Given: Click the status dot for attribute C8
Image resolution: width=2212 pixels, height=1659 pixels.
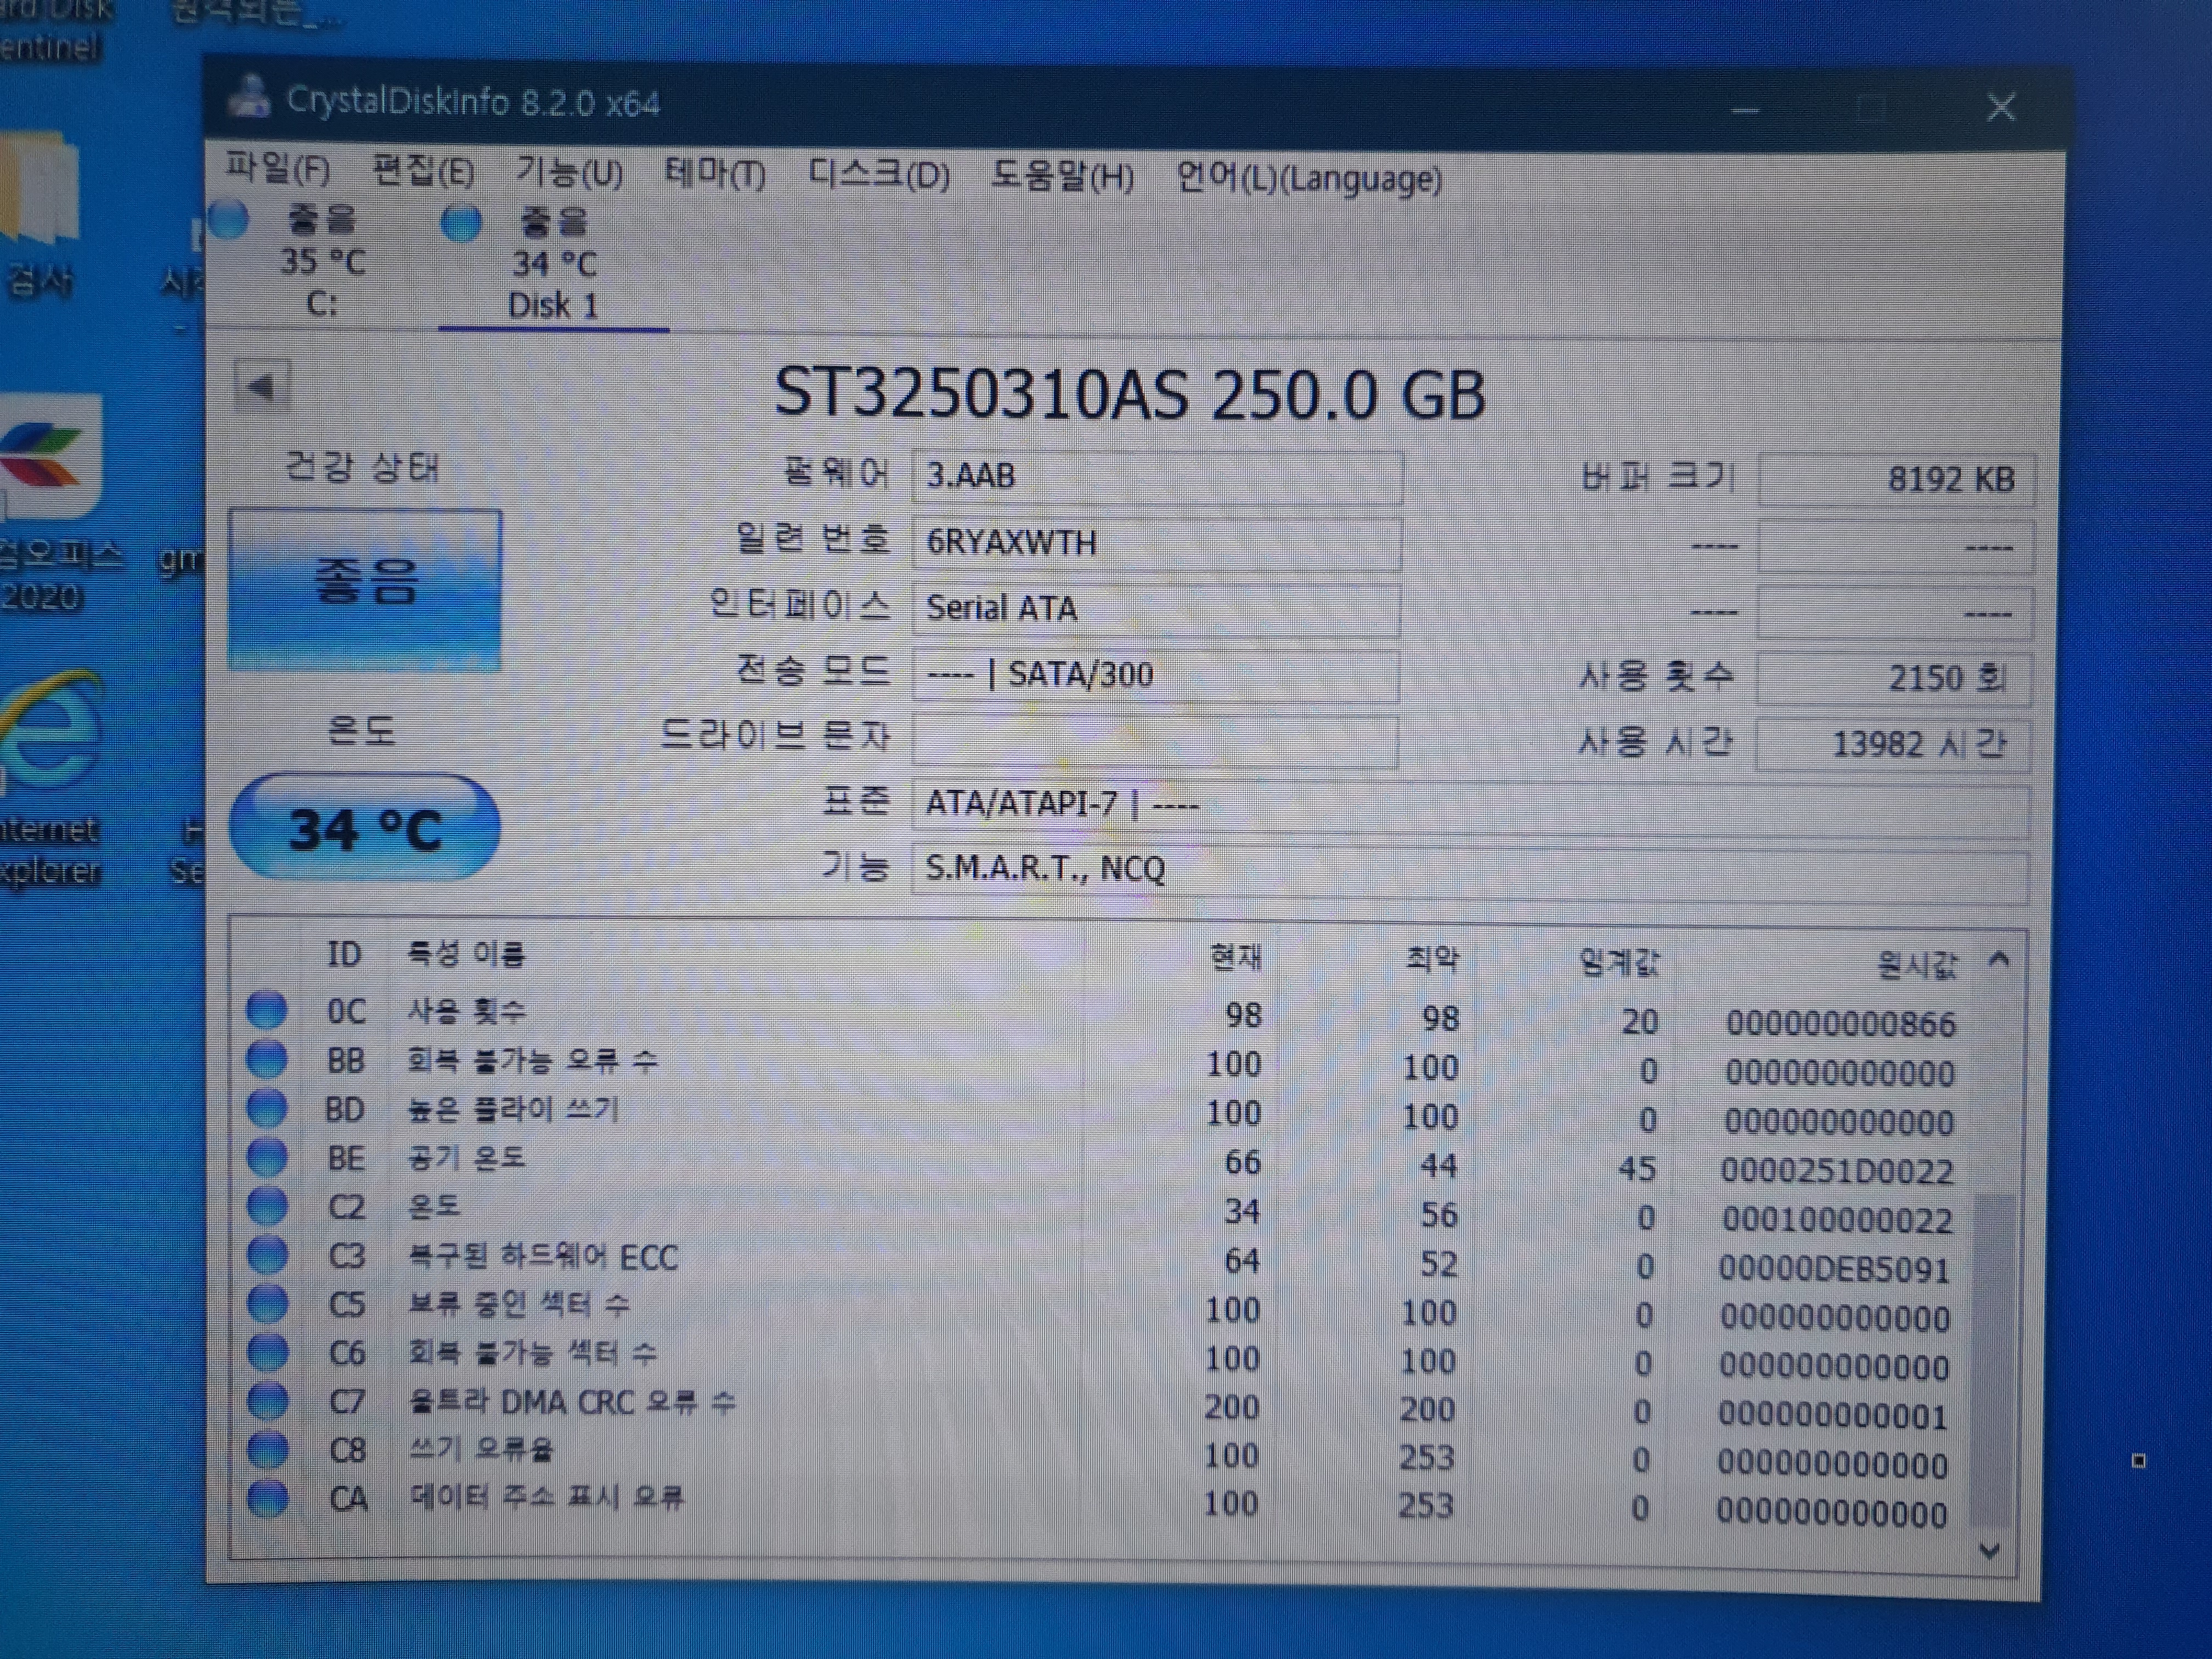Looking at the screenshot, I should [x=268, y=1449].
